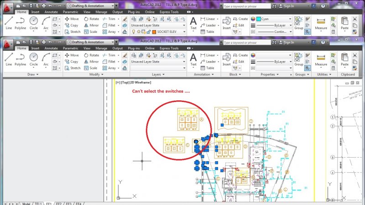
Task: Switch to the Model layout tab
Action: pos(26,203)
